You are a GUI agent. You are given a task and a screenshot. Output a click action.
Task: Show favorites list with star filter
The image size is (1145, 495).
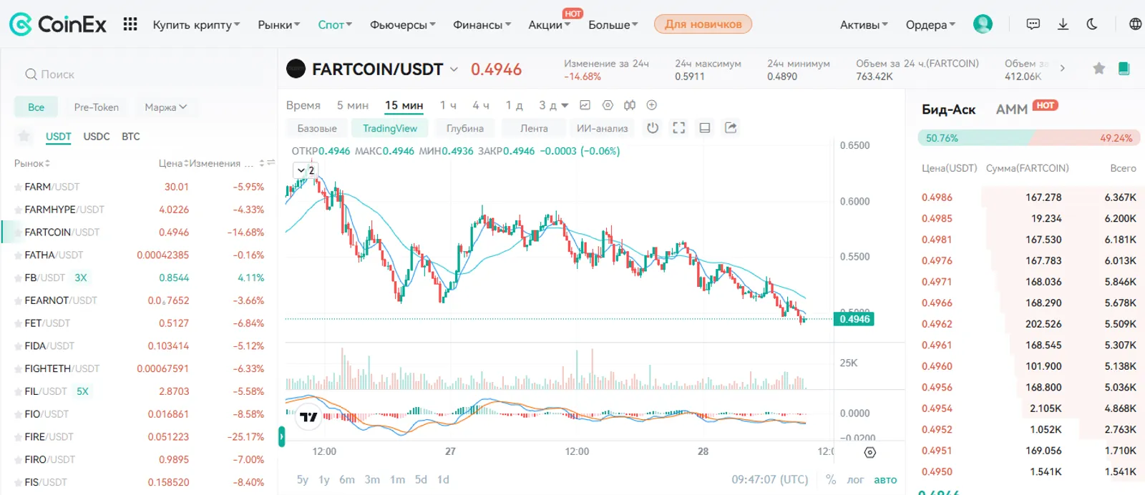coord(24,136)
